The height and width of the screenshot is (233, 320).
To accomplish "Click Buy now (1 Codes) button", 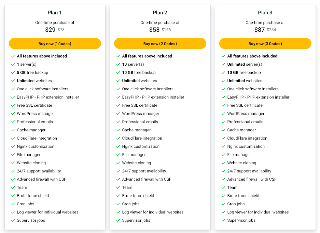I will [55, 43].
